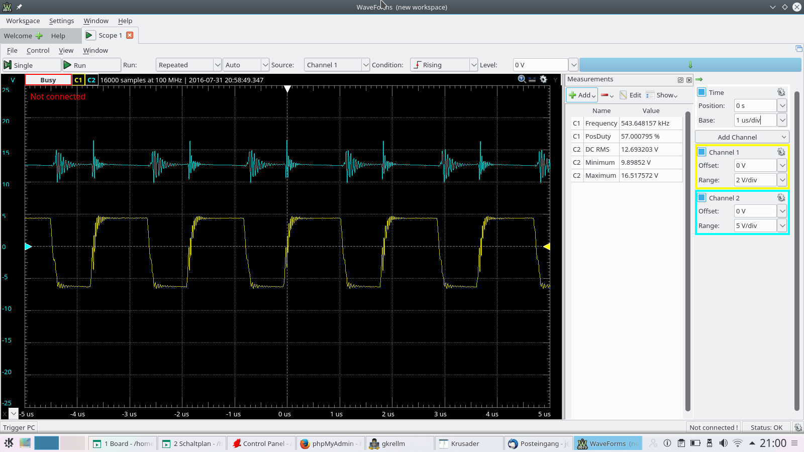The image size is (804, 452).
Task: Open the Control menu of Scope
Action: pyautogui.click(x=38, y=50)
